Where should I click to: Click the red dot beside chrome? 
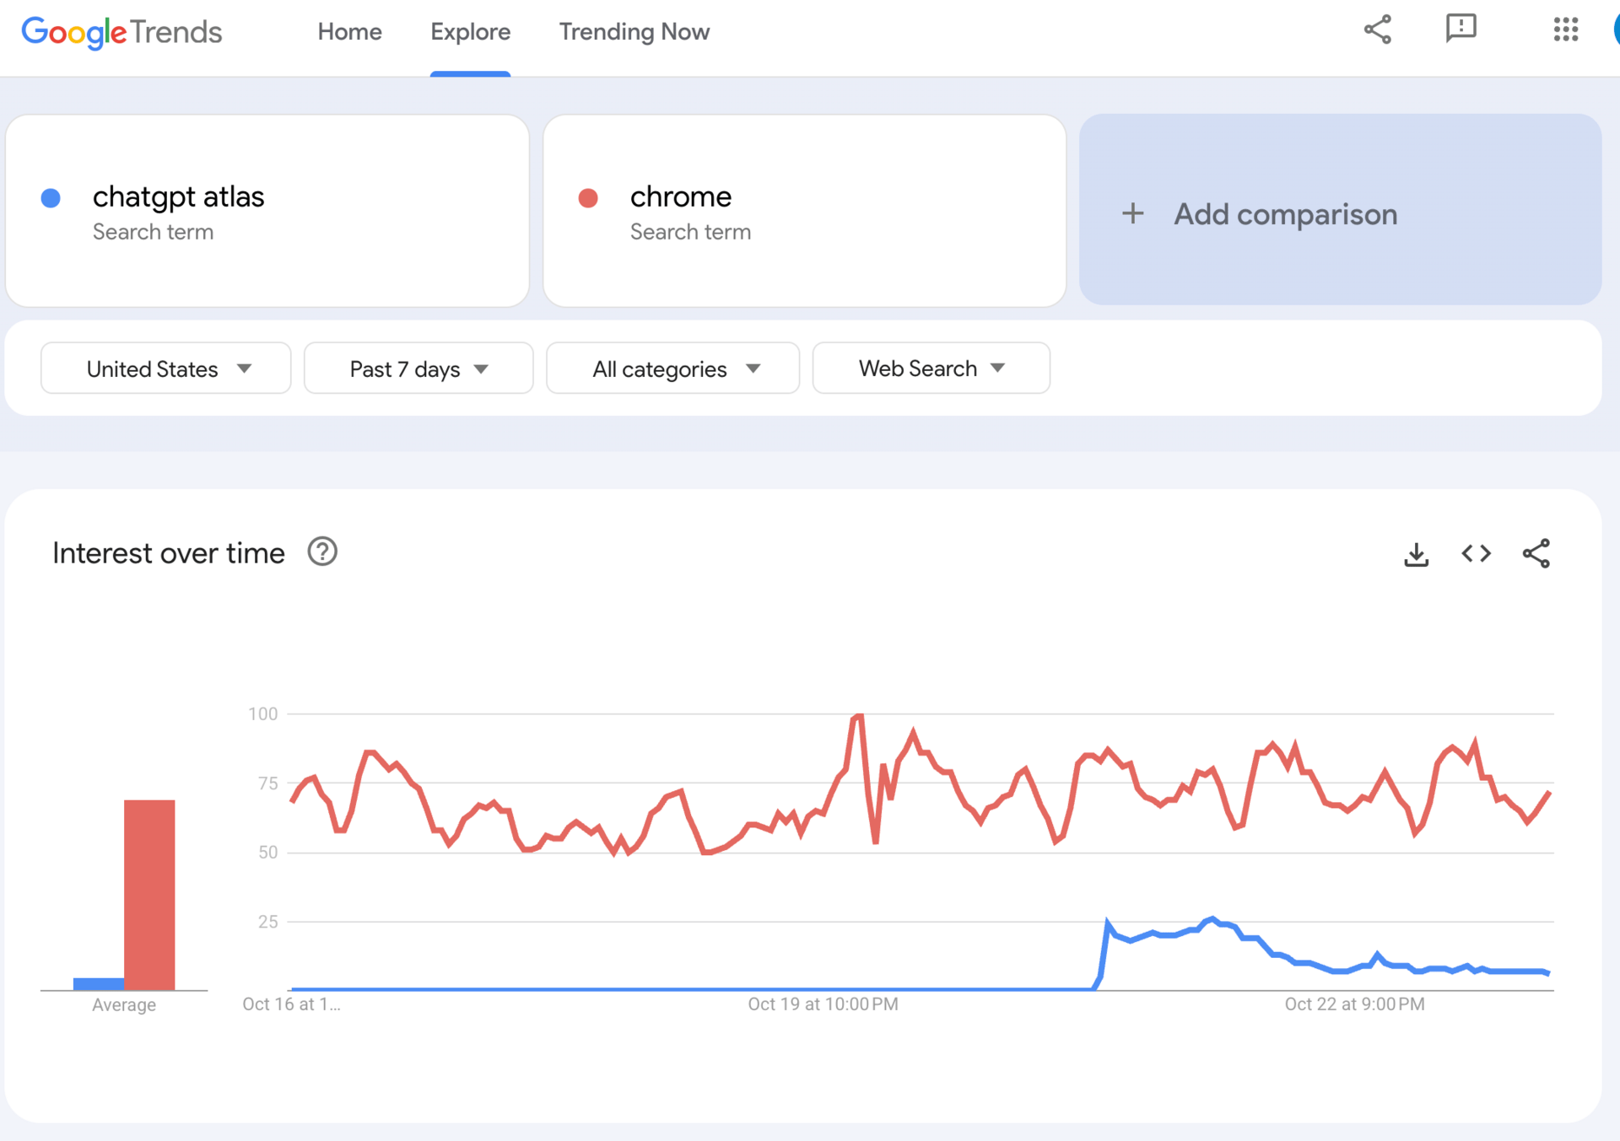click(588, 198)
